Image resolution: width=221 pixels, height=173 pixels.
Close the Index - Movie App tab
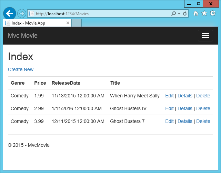68,23
